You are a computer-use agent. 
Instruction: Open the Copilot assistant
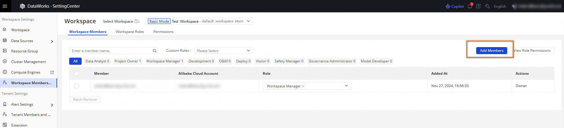(x=455, y=6)
